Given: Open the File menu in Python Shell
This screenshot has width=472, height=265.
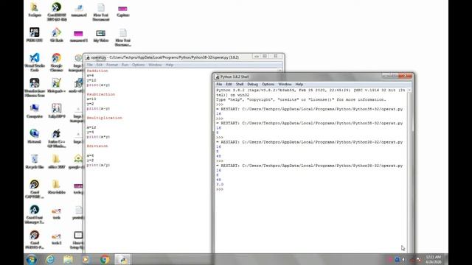Looking at the screenshot, I should 219,85.
